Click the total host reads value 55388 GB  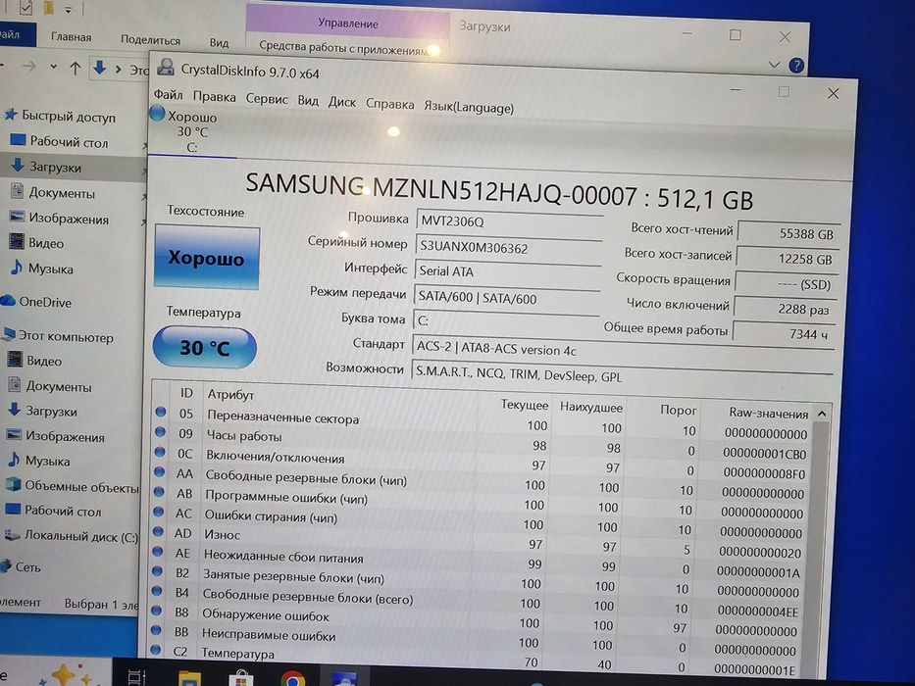788,233
